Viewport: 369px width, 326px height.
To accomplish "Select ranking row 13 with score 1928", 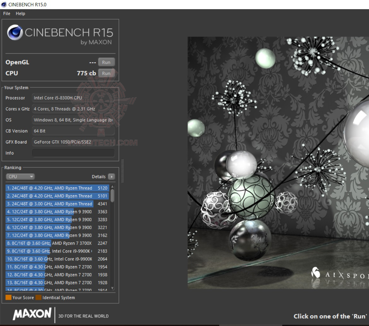I will click(57, 283).
